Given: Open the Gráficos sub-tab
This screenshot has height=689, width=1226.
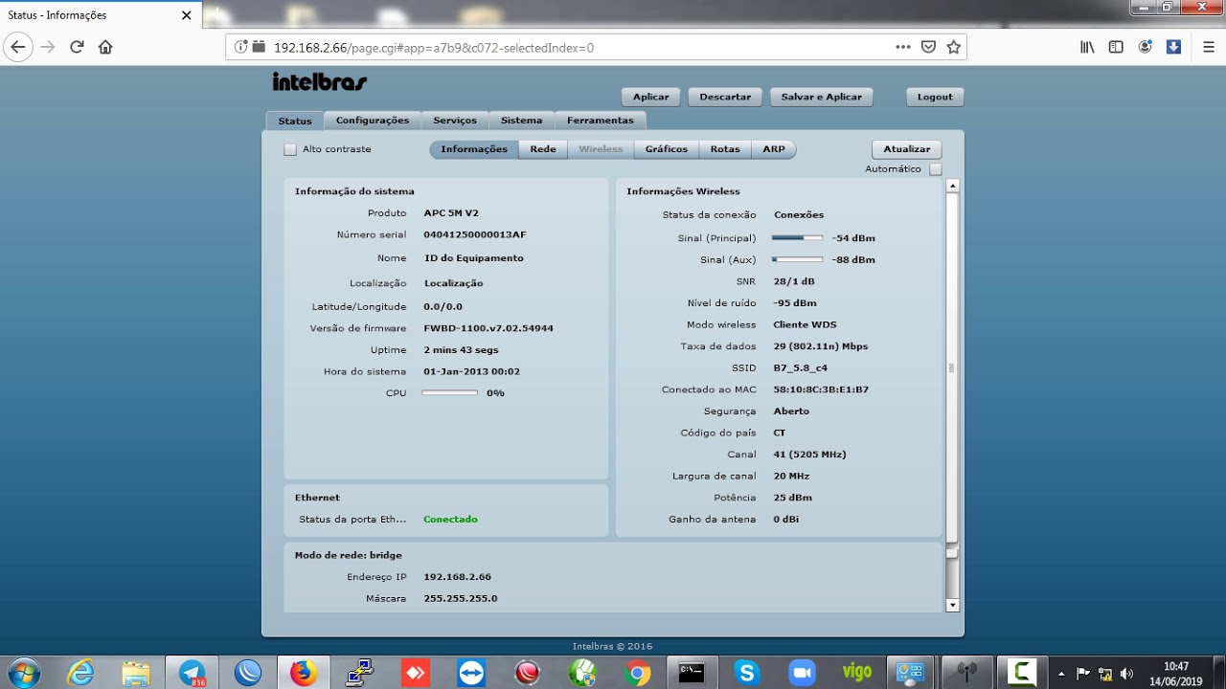Looking at the screenshot, I should click(x=667, y=149).
